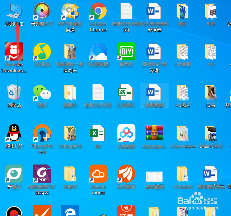
Task: Open the blank text file labeled (2)
Action: (x=126, y=11)
